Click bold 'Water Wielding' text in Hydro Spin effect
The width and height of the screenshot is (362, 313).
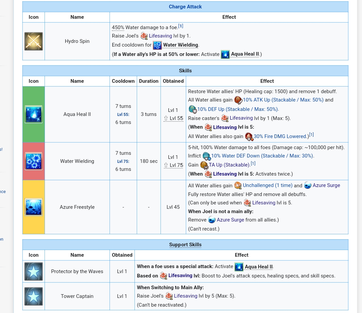pos(181,45)
